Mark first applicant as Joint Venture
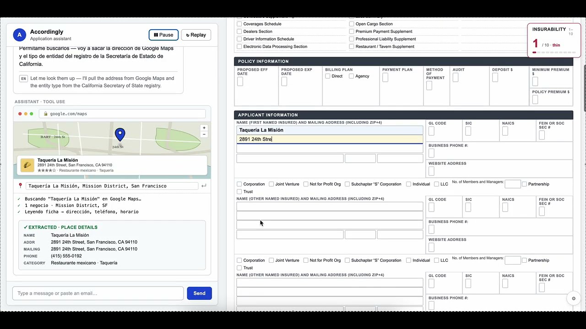The image size is (586, 329). [x=271, y=184]
